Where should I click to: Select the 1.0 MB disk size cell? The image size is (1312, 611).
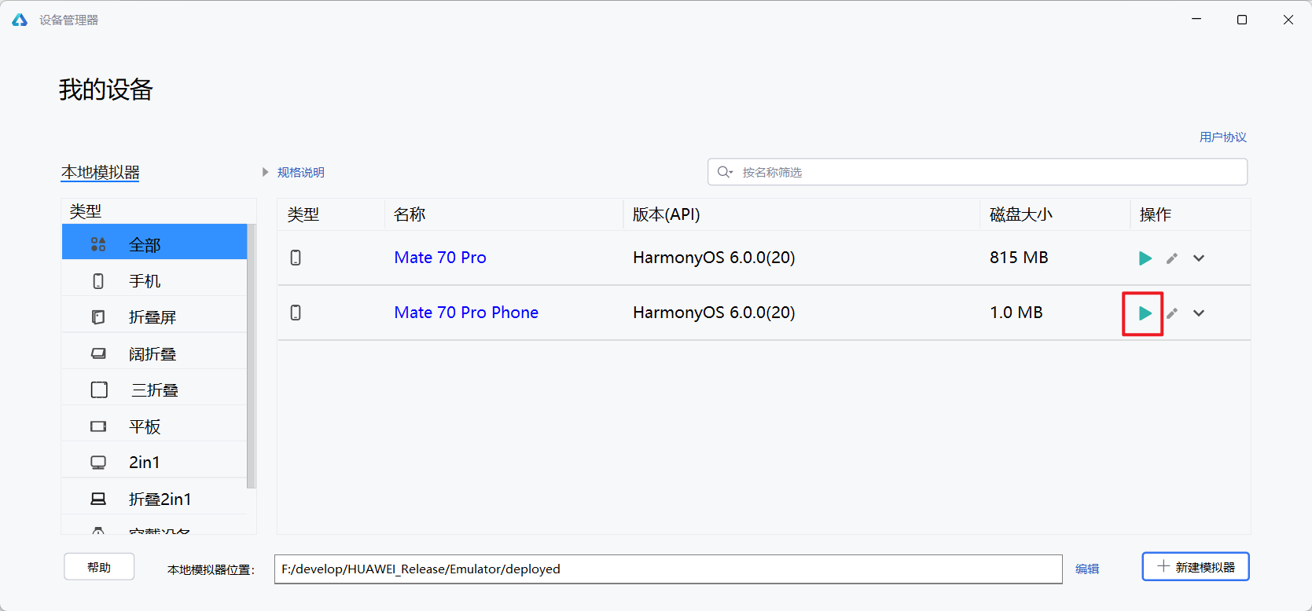pos(1016,313)
